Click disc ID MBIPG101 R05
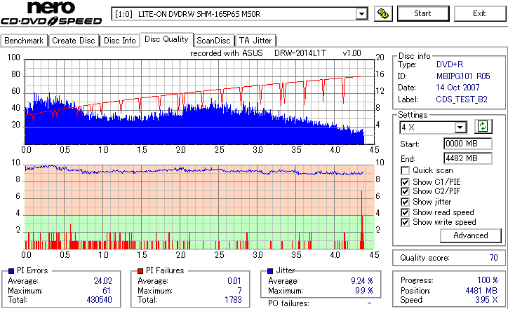 [x=463, y=76]
